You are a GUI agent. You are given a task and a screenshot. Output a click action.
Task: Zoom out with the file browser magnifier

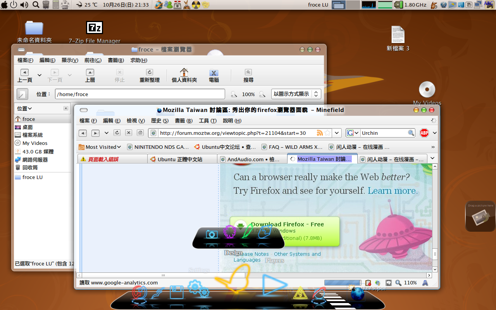[x=234, y=94]
